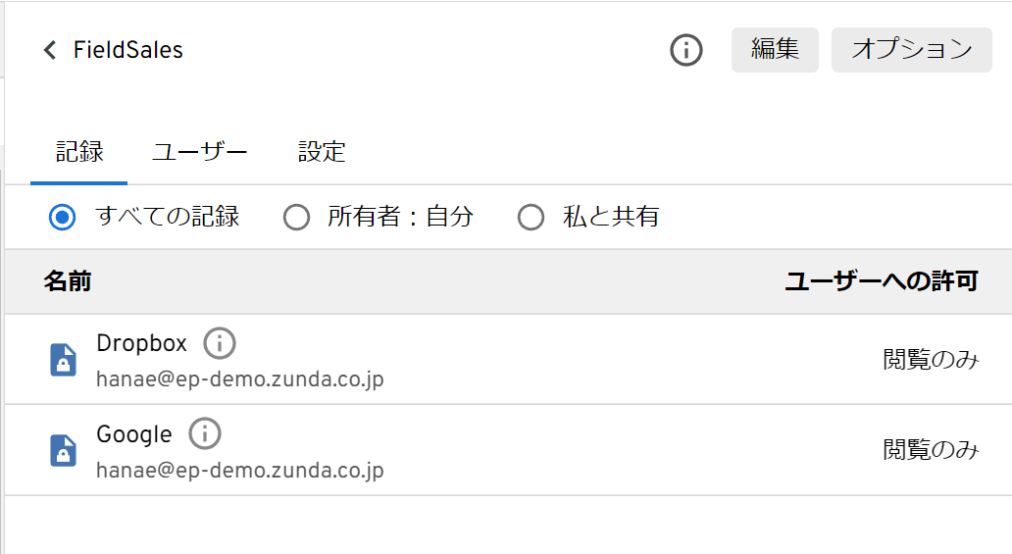
Task: Open the Dropbox record
Action: coord(141,343)
